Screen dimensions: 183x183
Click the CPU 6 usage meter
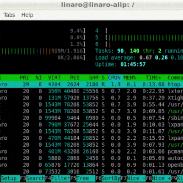pos(139,44)
